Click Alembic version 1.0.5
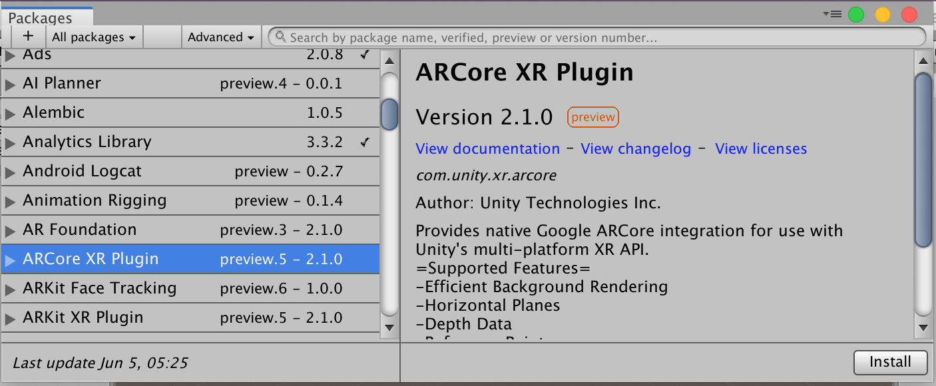The width and height of the screenshot is (936, 386). pos(325,113)
